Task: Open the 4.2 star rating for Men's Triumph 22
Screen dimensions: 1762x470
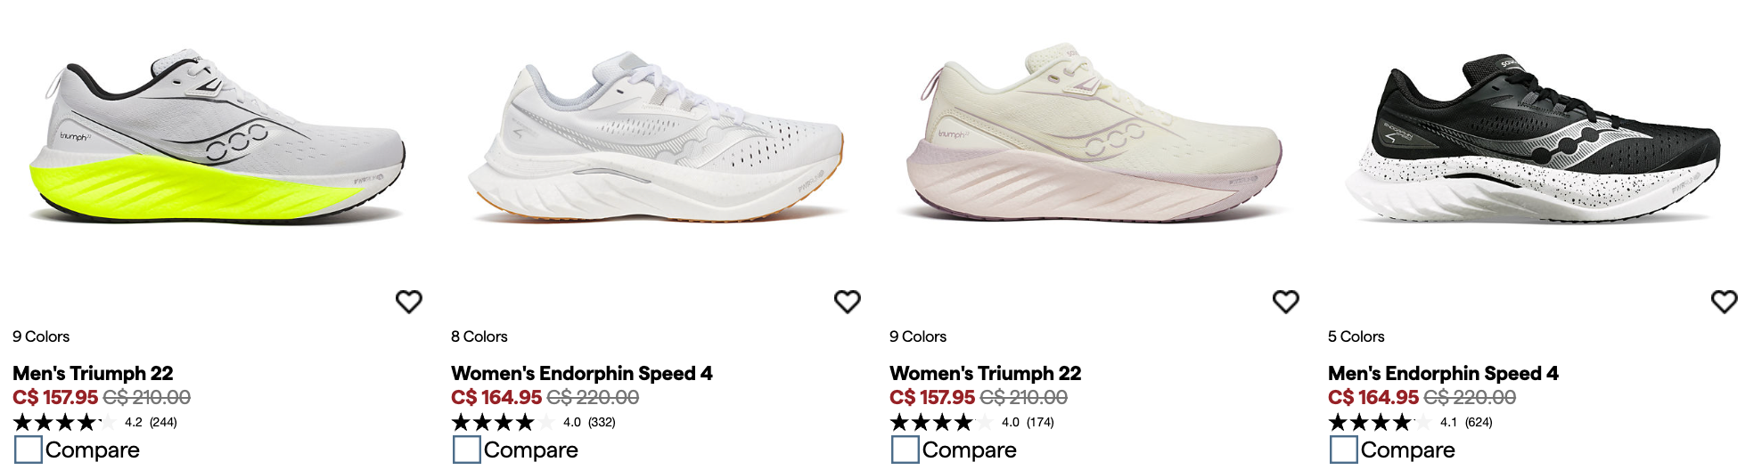Action: click(x=94, y=422)
